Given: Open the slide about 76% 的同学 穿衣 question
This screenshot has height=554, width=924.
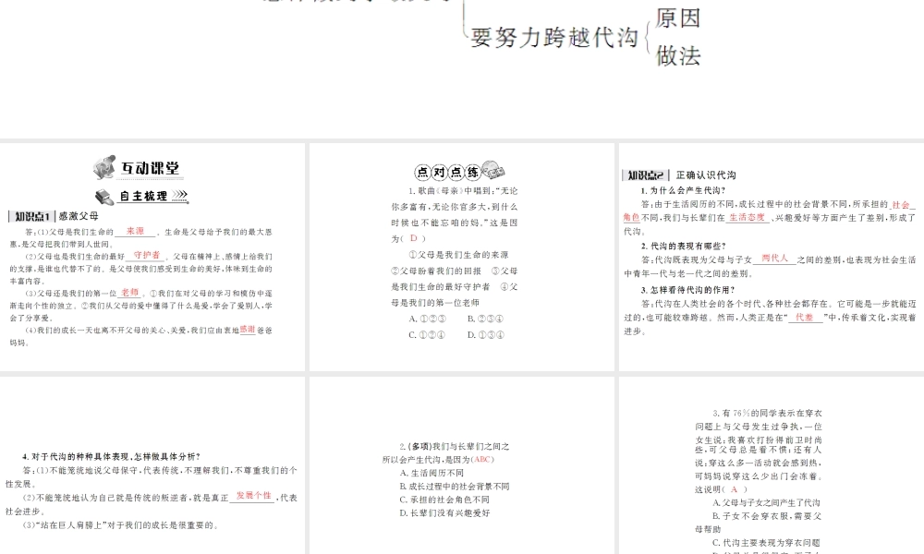Looking at the screenshot, I should pyautogui.click(x=772, y=465).
